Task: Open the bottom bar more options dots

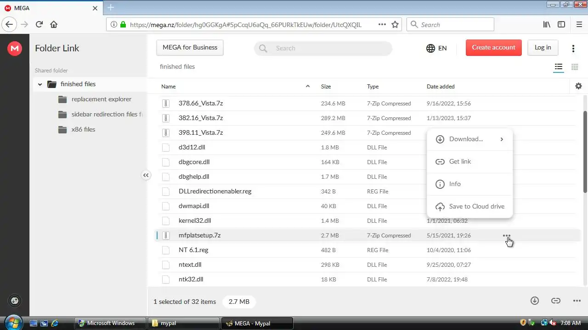Action: pos(577,301)
